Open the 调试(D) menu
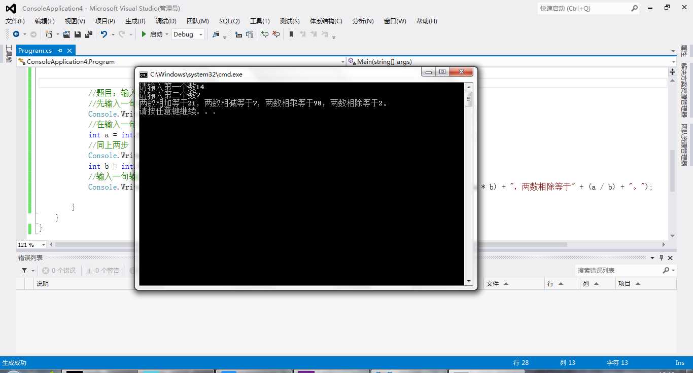Viewport: 693px width, 373px height. (166, 21)
